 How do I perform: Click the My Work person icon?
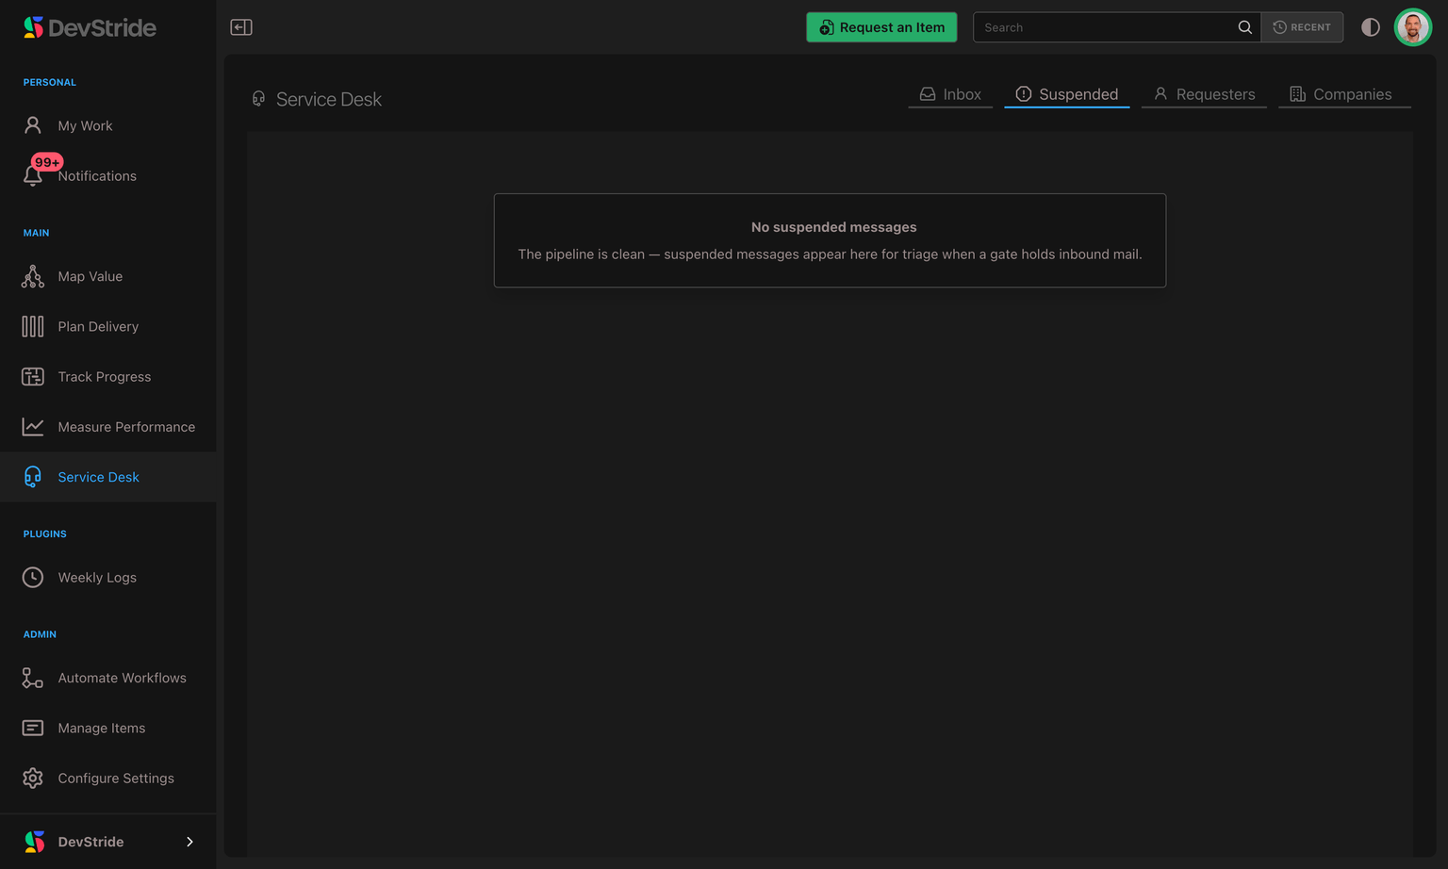[33, 125]
